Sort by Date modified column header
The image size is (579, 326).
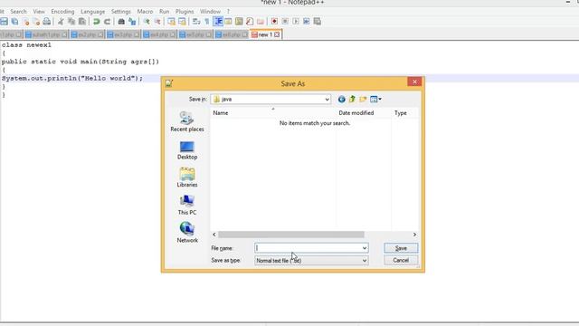click(x=364, y=112)
